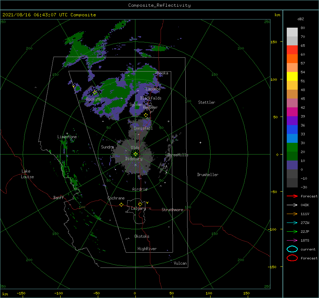Click the white 04DK arrow in the legend

292,205
